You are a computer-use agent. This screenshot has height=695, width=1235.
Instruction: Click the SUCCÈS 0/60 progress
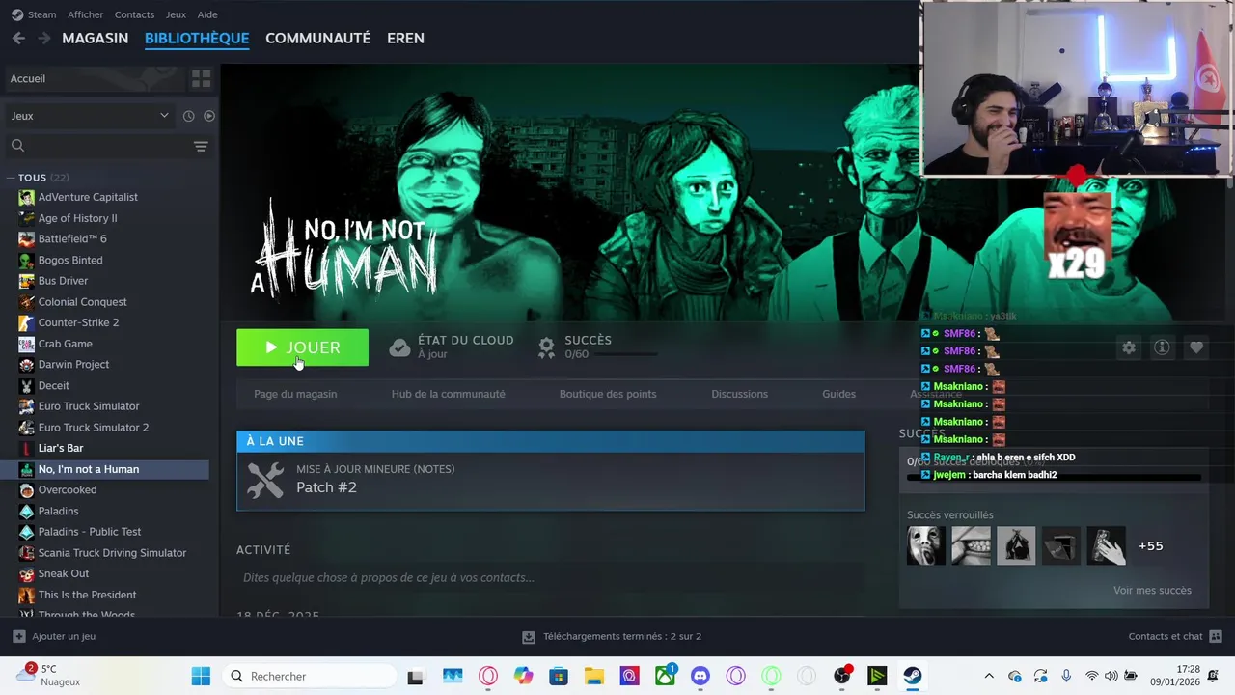point(596,347)
